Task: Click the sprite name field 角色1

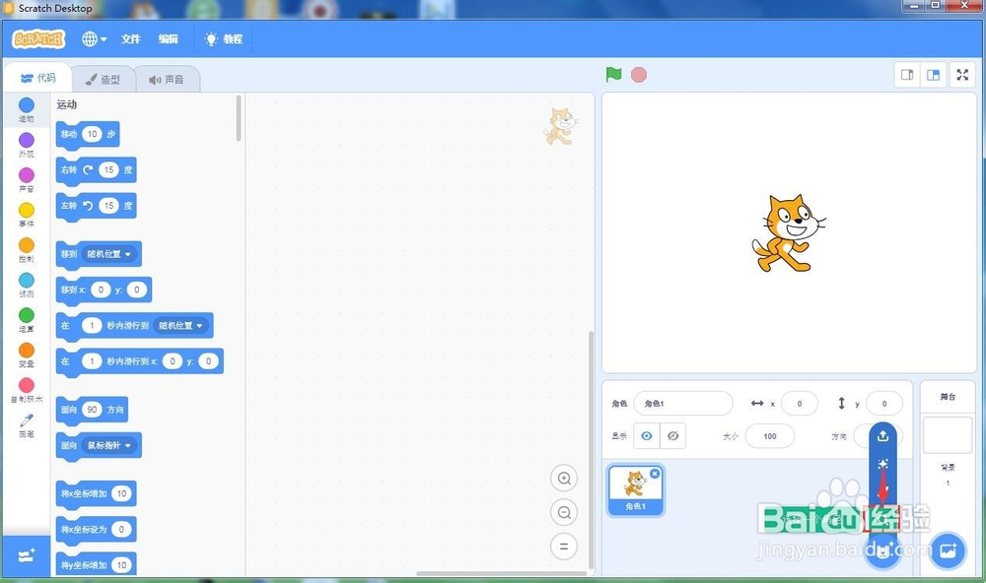Action: [683, 404]
